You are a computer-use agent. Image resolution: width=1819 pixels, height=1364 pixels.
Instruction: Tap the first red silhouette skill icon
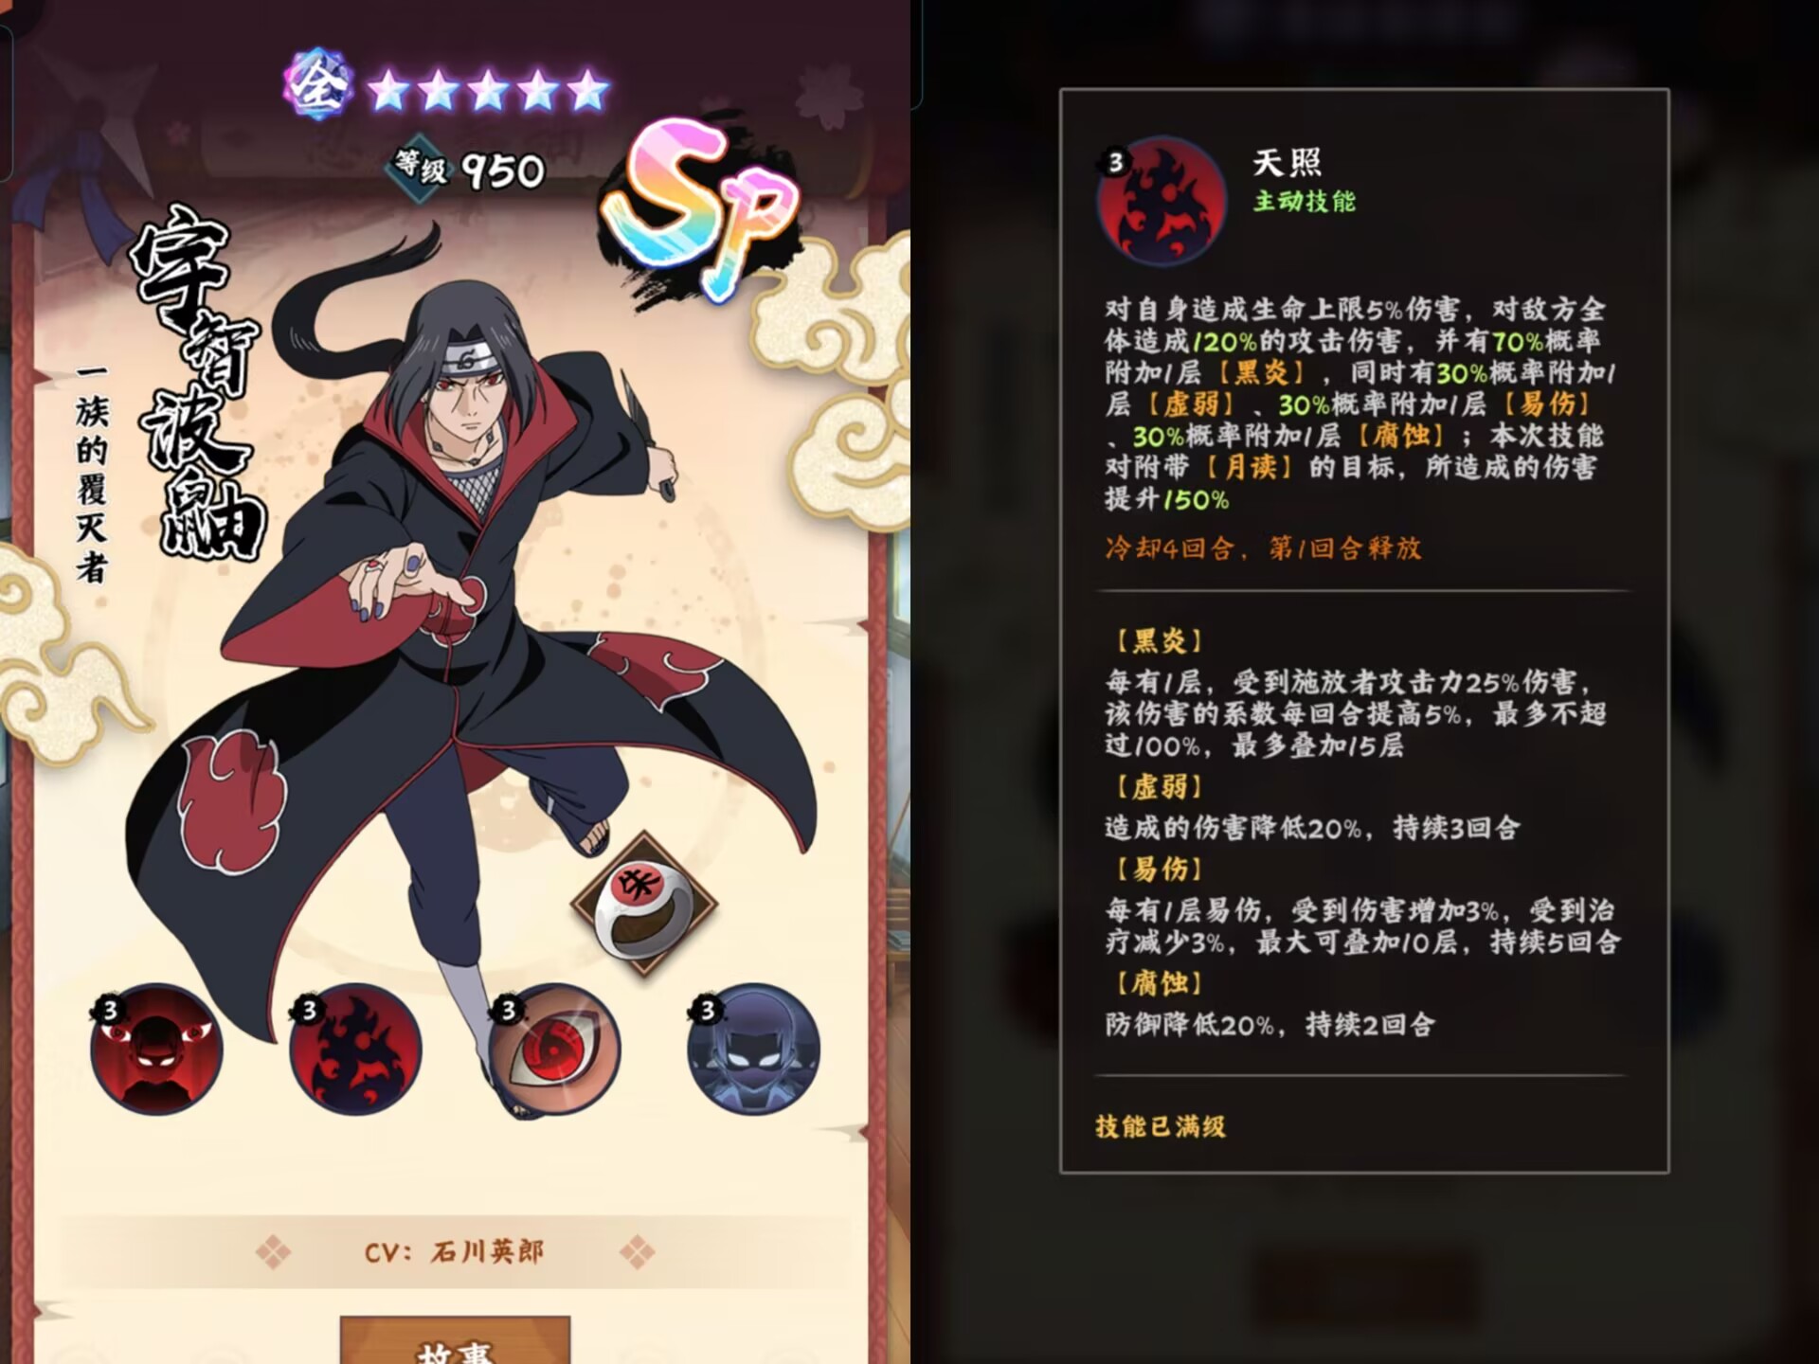click(156, 1049)
